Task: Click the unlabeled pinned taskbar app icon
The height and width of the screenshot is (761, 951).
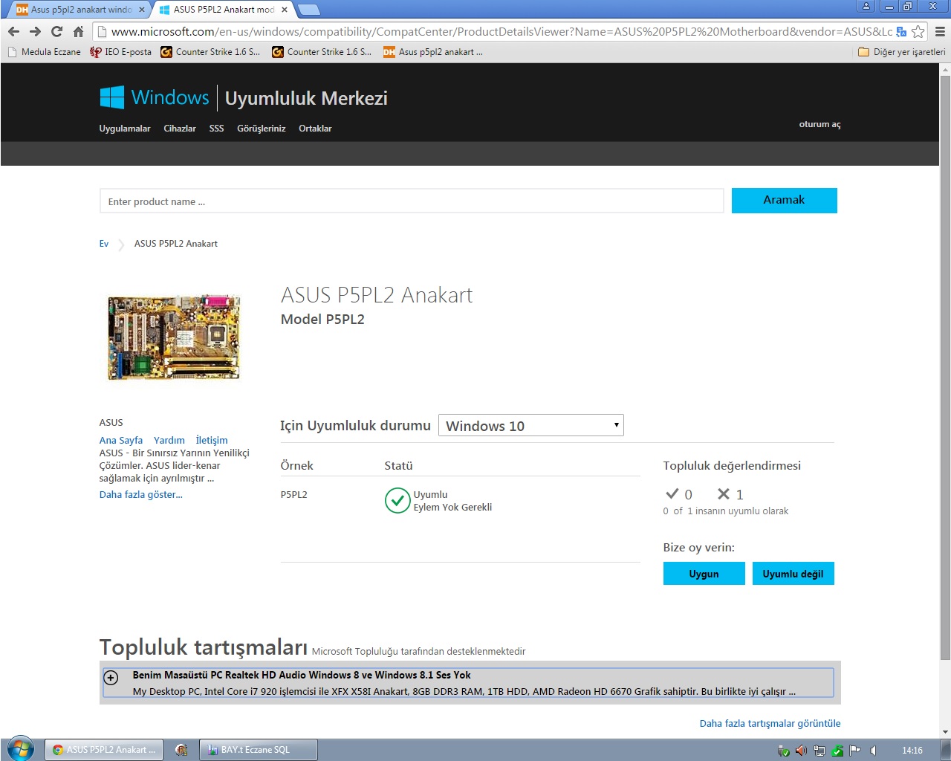Action: coord(181,750)
